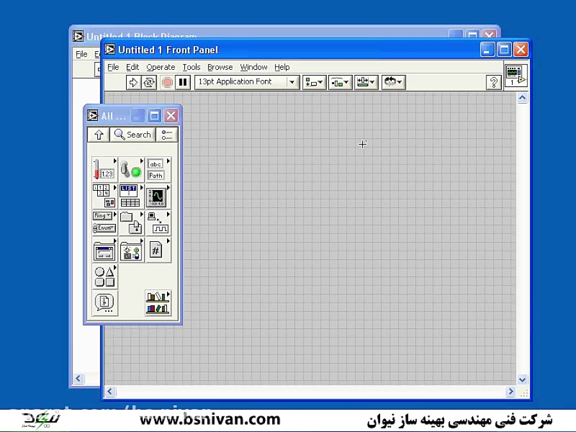Open the String & Path subpalette
576x432 pixels.
click(158, 170)
